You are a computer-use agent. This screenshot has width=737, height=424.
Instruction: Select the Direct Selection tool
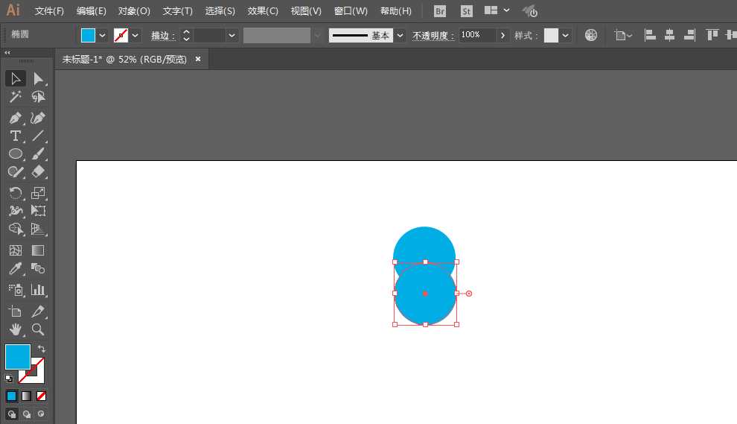point(38,78)
